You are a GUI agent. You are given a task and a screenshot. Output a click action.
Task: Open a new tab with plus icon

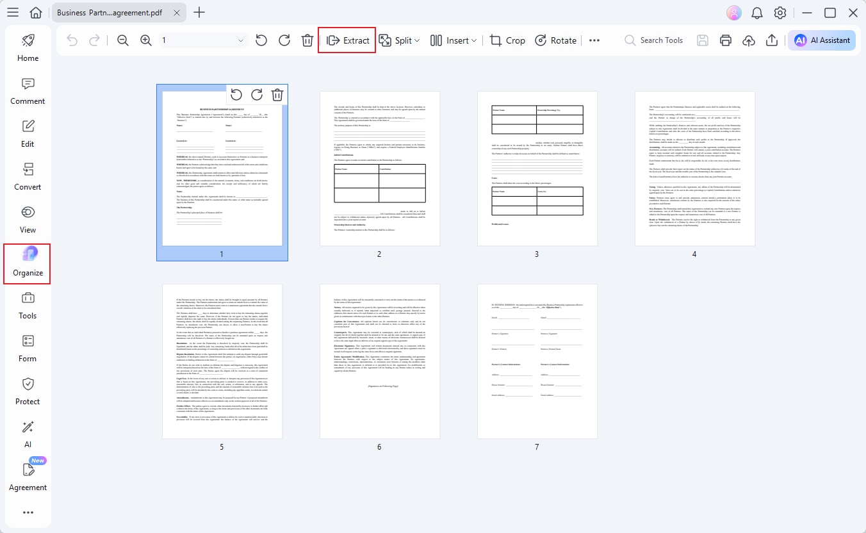pyautogui.click(x=199, y=12)
